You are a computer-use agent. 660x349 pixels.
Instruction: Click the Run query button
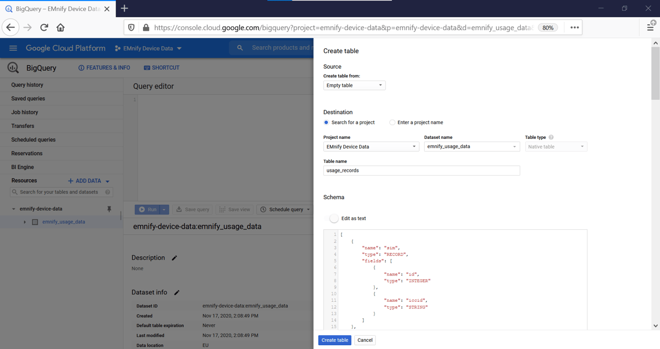(147, 210)
